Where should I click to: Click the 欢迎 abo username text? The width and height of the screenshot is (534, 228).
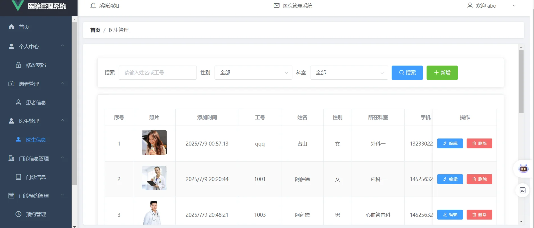click(486, 6)
